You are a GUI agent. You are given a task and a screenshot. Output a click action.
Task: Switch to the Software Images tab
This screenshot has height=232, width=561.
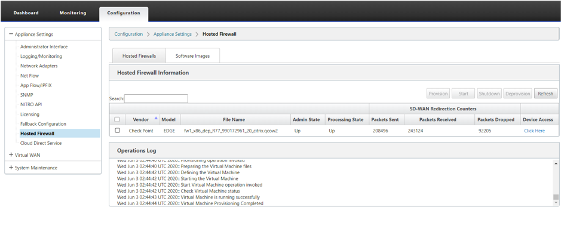click(192, 56)
